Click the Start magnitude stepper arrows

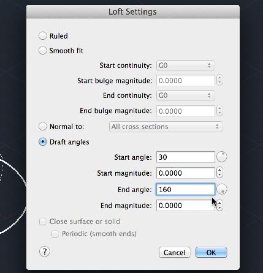point(219,173)
